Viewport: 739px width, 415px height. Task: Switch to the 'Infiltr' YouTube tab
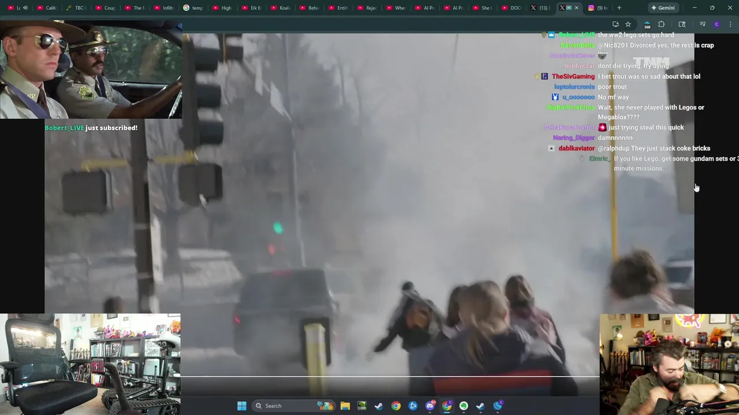(164, 8)
